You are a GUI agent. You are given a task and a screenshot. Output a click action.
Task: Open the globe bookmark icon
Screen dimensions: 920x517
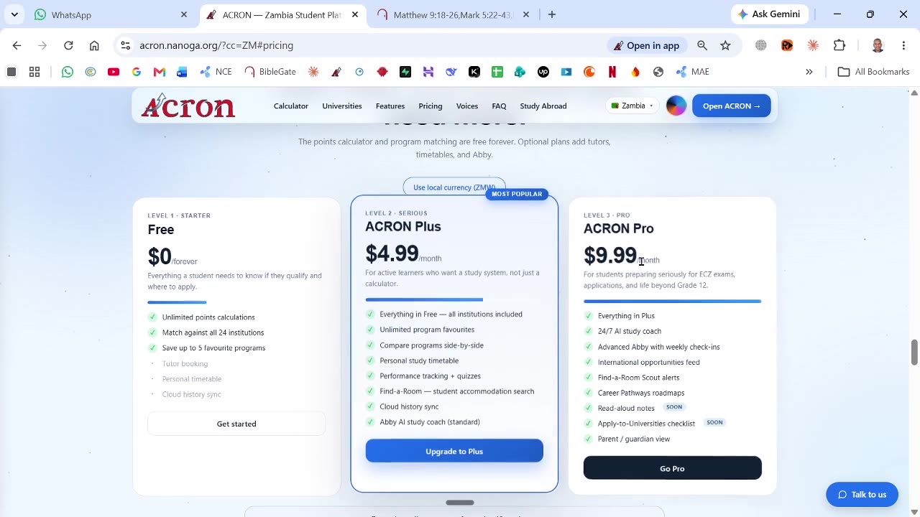658,72
